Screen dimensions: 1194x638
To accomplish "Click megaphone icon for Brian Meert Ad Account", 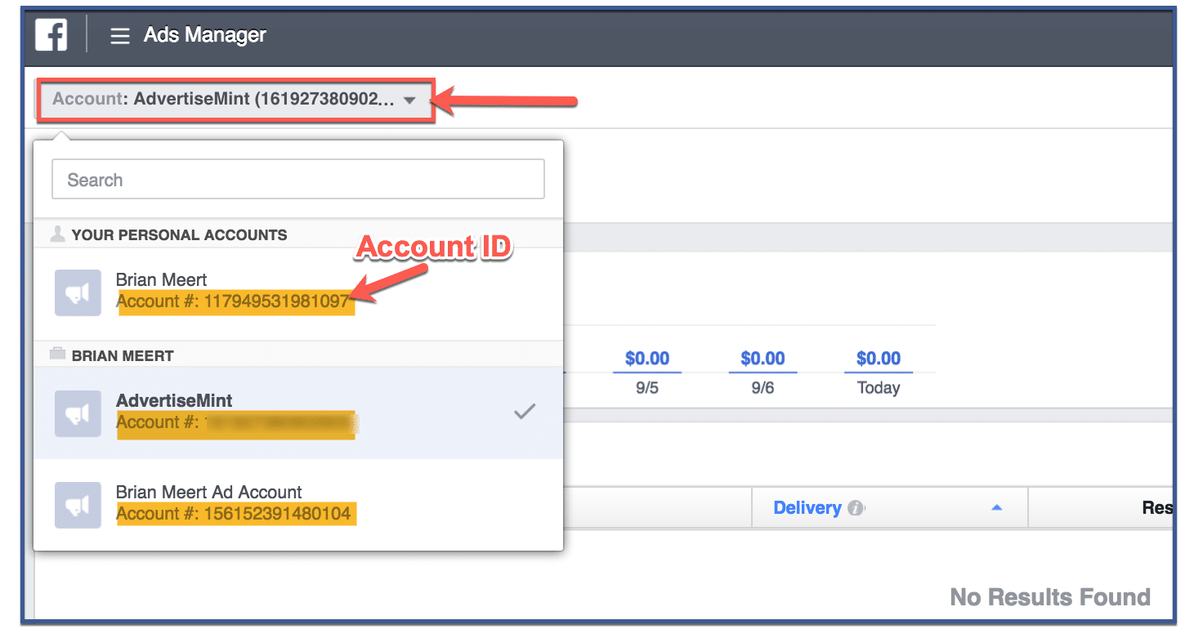I will pyautogui.click(x=78, y=505).
